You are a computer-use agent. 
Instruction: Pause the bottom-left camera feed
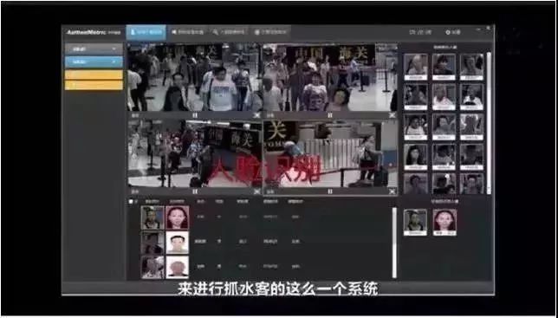tap(195, 191)
